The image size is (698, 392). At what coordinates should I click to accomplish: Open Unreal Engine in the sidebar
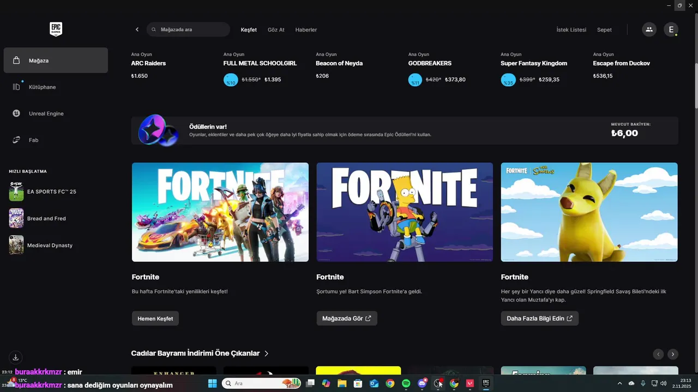click(x=56, y=114)
